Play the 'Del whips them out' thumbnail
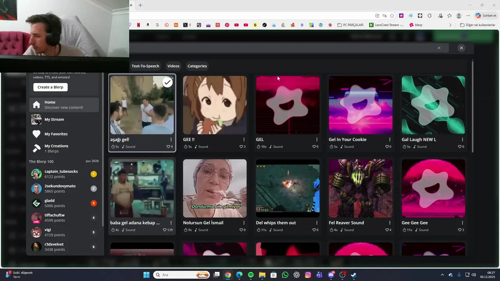500x281 pixels. coord(287,189)
